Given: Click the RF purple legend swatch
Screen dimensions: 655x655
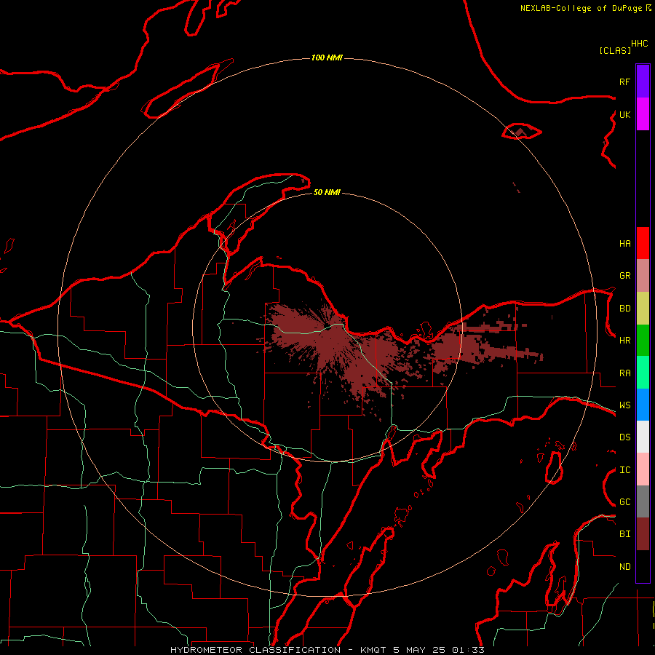Looking at the screenshot, I should point(643,82).
